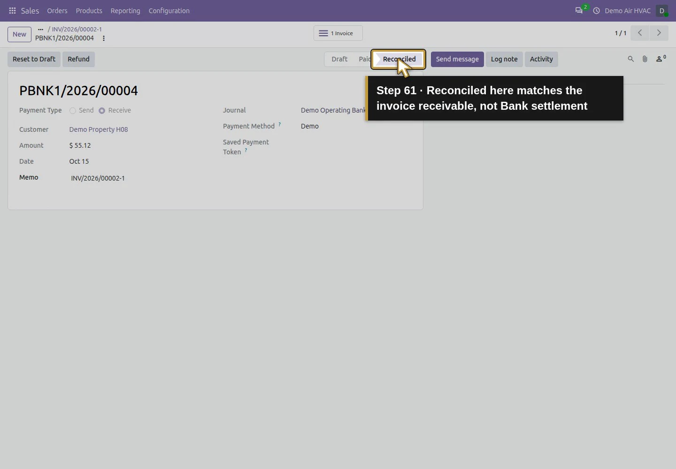
Task: Click the Date value Oct 15
Action: pyautogui.click(x=79, y=161)
